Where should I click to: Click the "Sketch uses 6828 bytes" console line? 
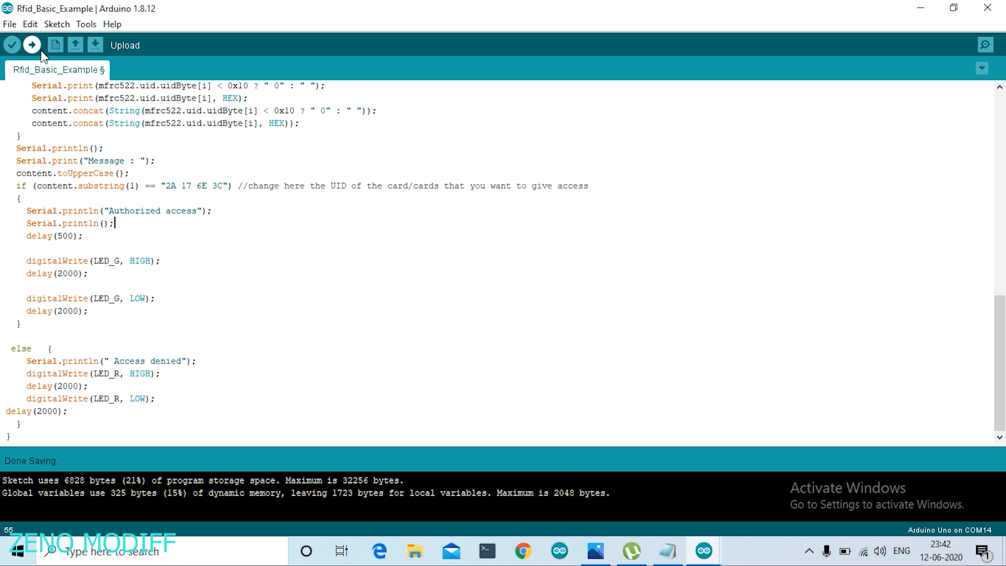(203, 481)
